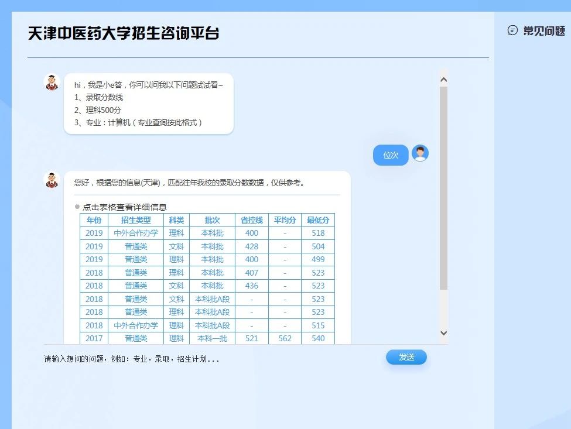571x429 pixels.
Task: Select the 436 provincial line cell
Action: click(x=252, y=286)
